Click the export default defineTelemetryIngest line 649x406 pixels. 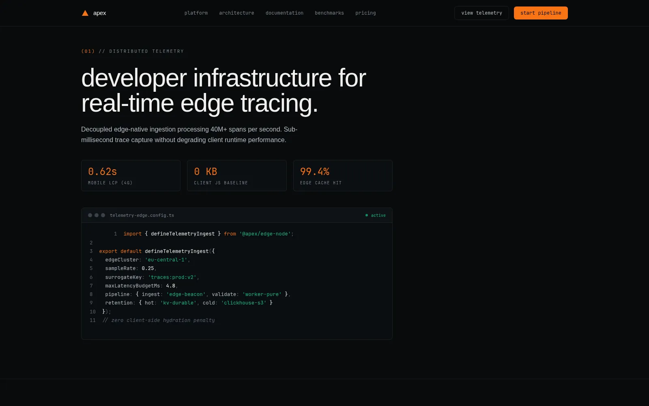[x=157, y=251]
